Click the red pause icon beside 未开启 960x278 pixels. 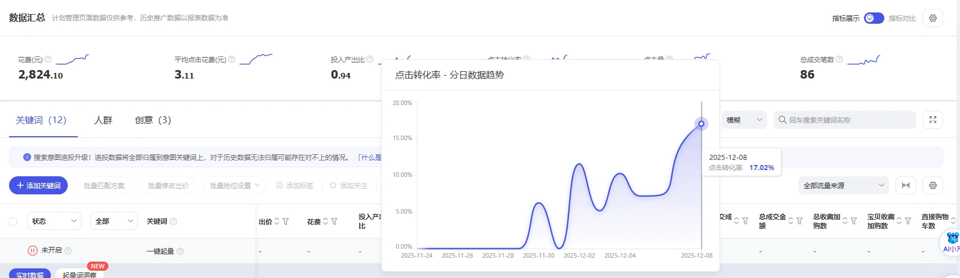coord(33,250)
